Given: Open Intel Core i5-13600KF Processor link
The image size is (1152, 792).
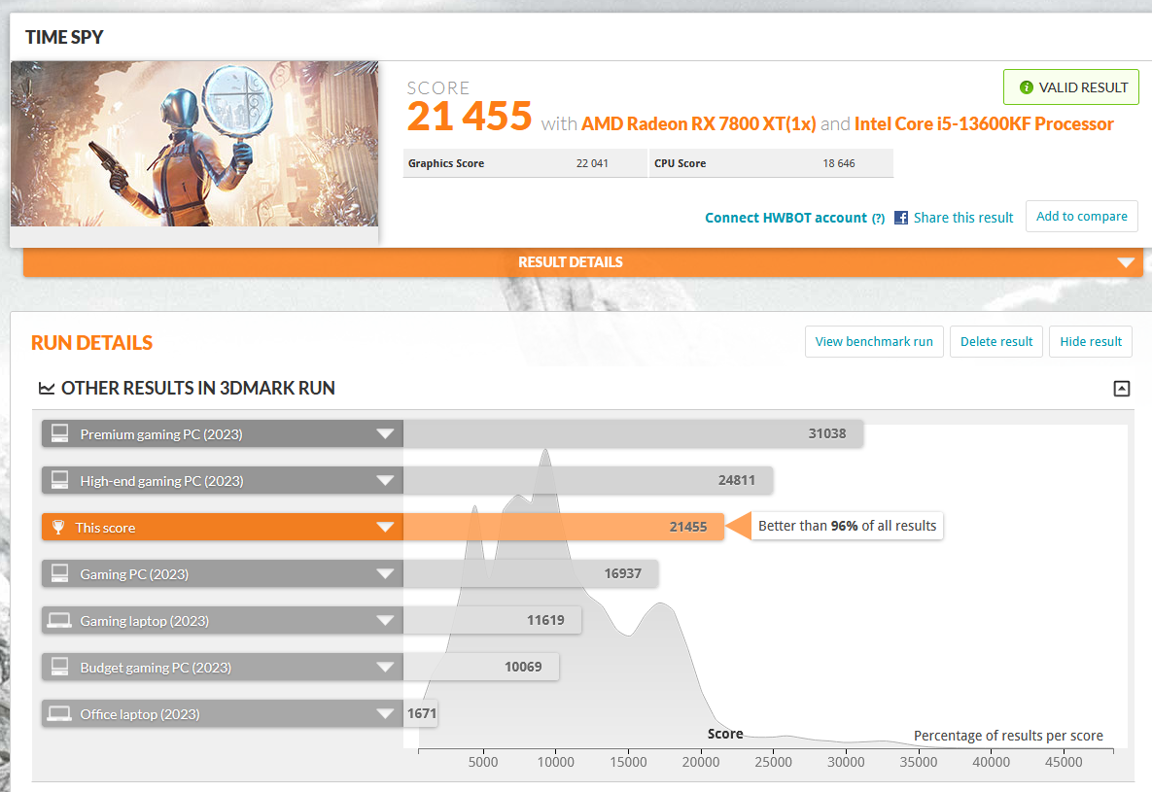Looking at the screenshot, I should point(984,124).
